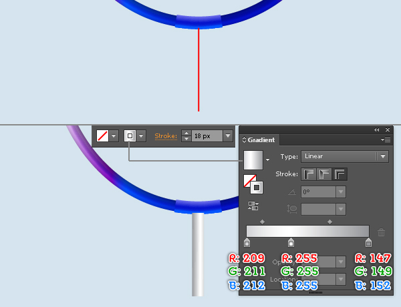Open the gradient Type Linear dropdown
The width and height of the screenshot is (401, 307).
345,156
